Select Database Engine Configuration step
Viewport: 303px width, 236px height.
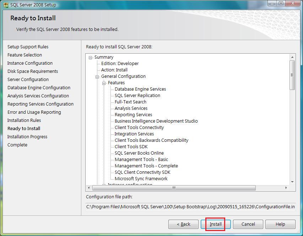pos(39,88)
